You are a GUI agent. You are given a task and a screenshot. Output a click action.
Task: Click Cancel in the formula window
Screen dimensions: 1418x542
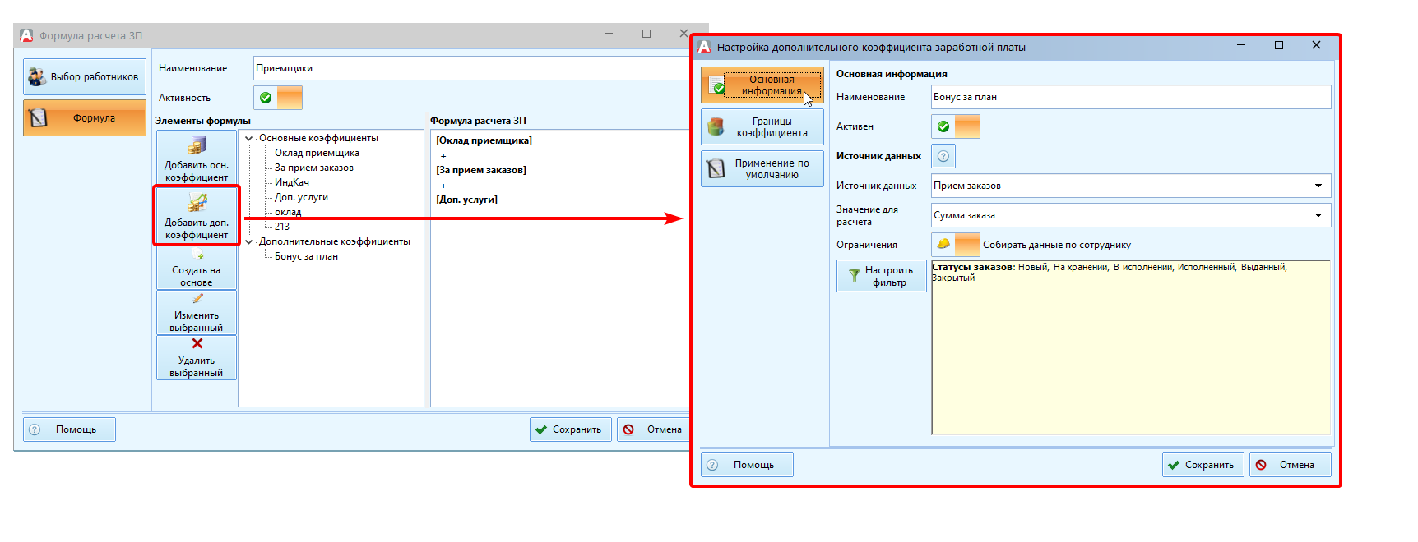[x=654, y=429]
